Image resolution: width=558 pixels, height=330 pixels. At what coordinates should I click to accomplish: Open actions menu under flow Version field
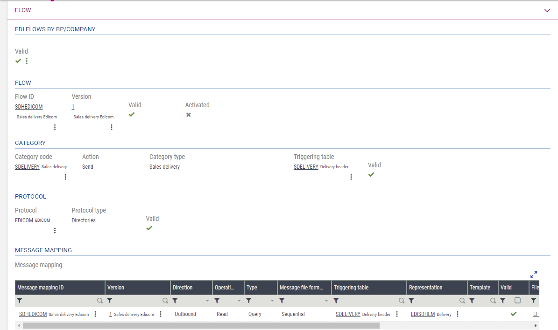(x=111, y=127)
